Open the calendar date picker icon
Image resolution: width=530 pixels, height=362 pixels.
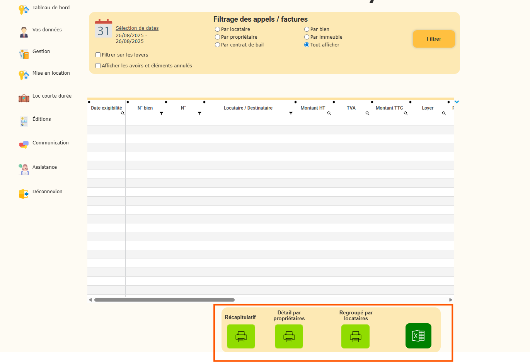click(104, 29)
